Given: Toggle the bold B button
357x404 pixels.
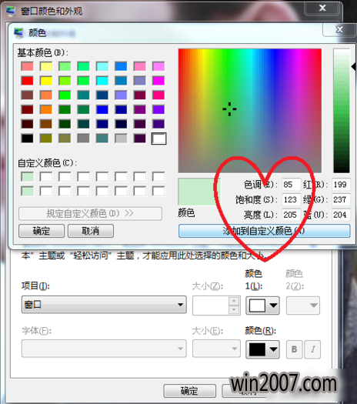Looking at the screenshot, I should pos(295,349).
